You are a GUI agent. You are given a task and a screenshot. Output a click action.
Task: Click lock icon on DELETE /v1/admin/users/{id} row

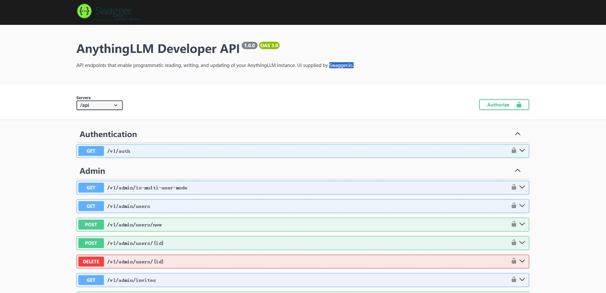(514, 261)
